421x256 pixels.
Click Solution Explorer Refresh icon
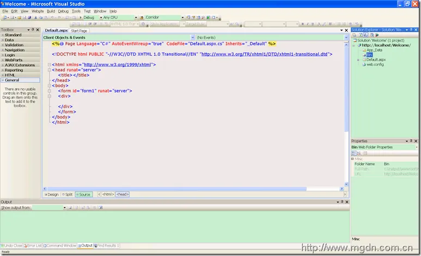coord(361,35)
